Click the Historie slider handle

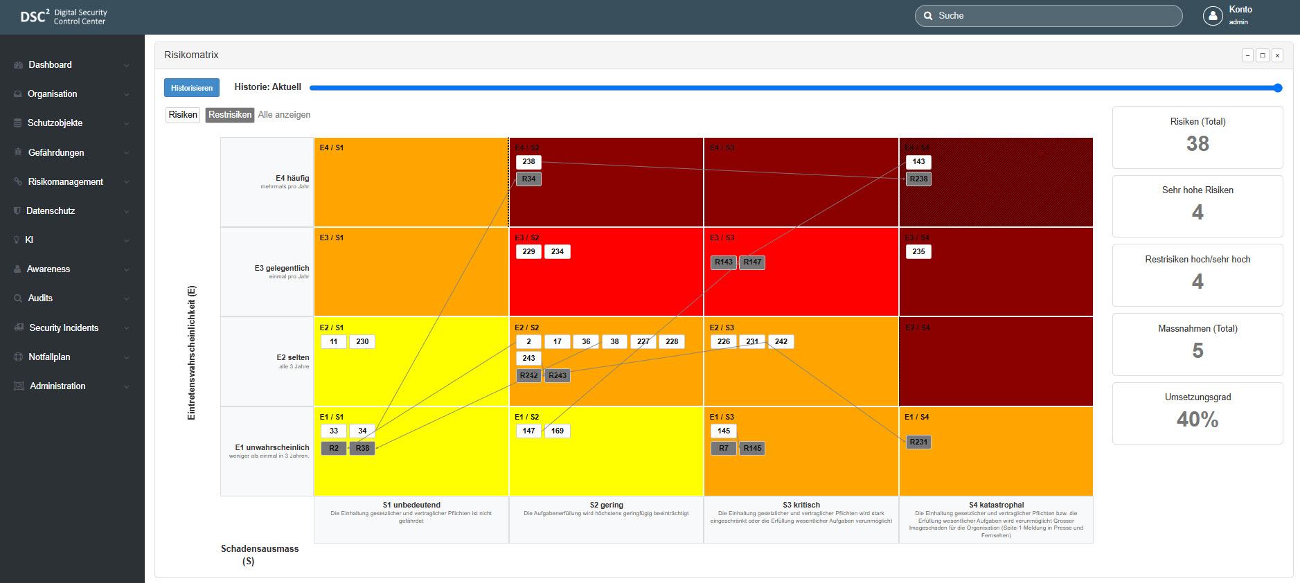point(1278,88)
